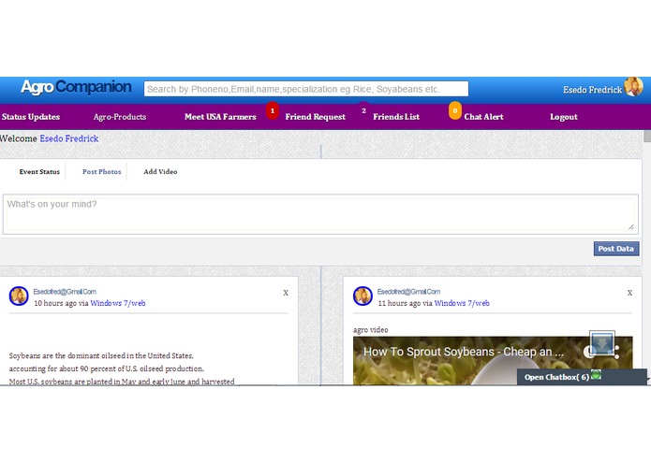Click the search field in the header

[306, 89]
